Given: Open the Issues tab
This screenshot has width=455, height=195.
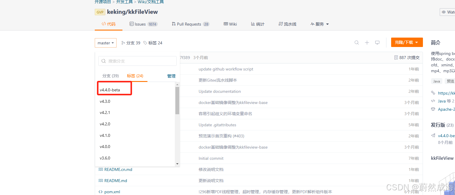Looking at the screenshot, I should (144, 24).
